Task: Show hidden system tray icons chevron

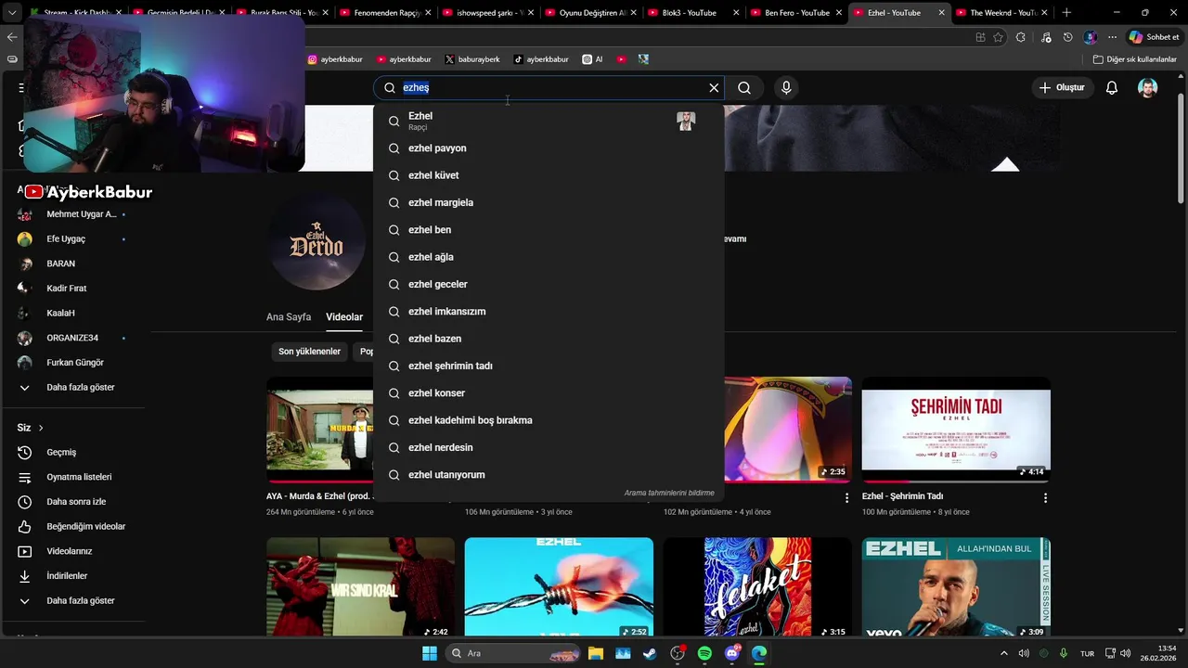Action: [1003, 653]
